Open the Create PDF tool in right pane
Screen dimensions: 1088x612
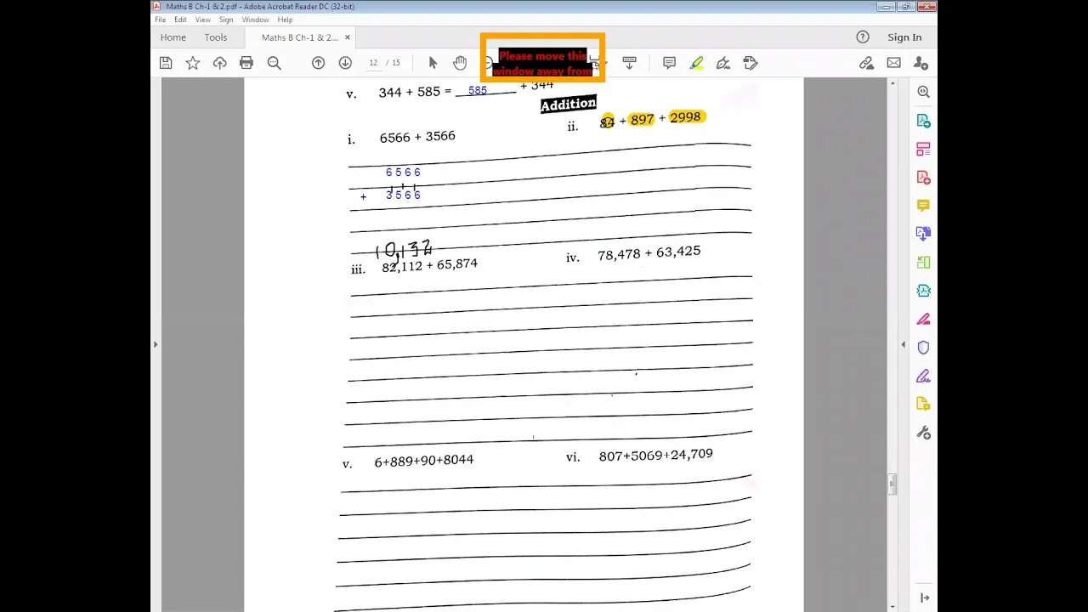pyautogui.click(x=924, y=178)
